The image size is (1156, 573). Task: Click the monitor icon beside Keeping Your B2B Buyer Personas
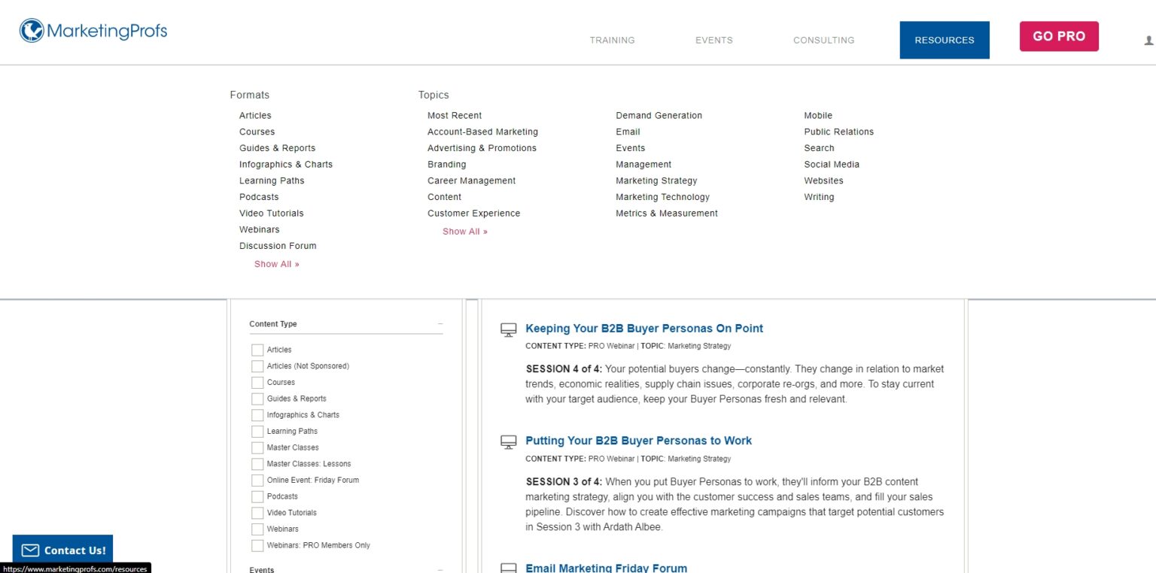(507, 329)
